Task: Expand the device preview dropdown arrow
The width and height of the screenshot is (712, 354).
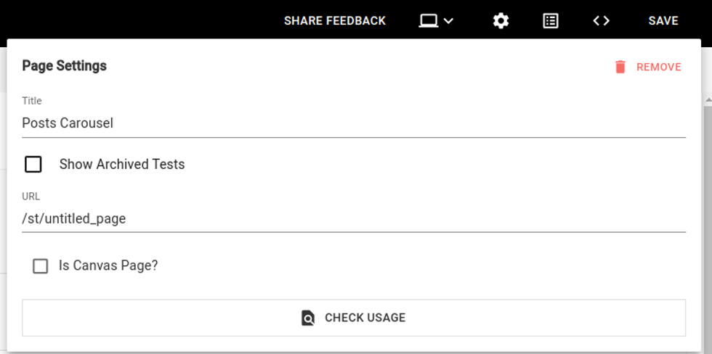Action: 448,21
